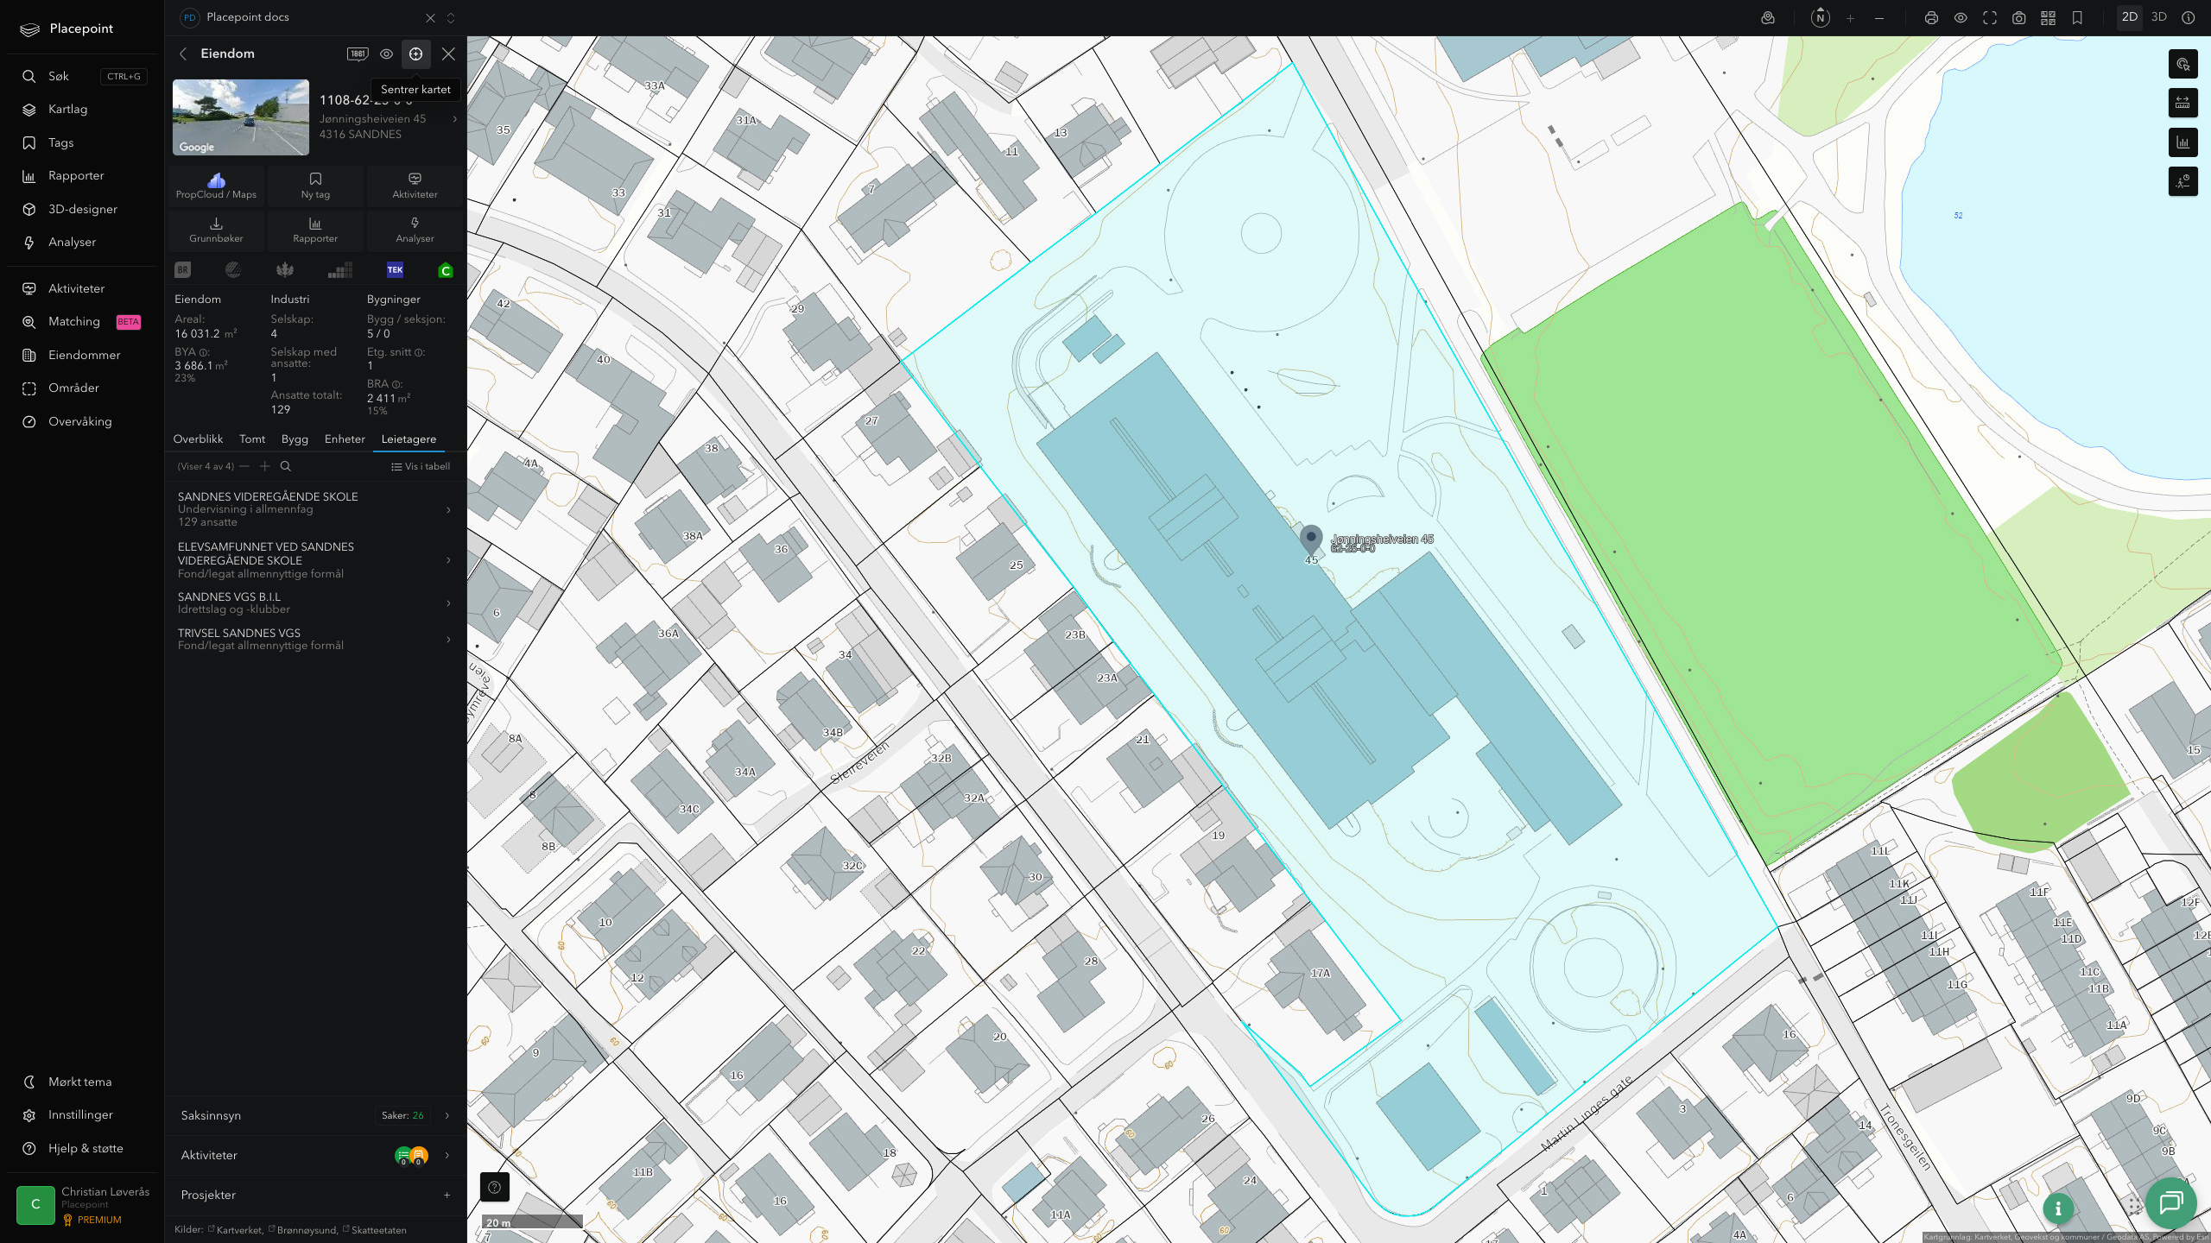Open Hjelp & støtte
This screenshot has height=1243, width=2211.
[x=82, y=1148]
